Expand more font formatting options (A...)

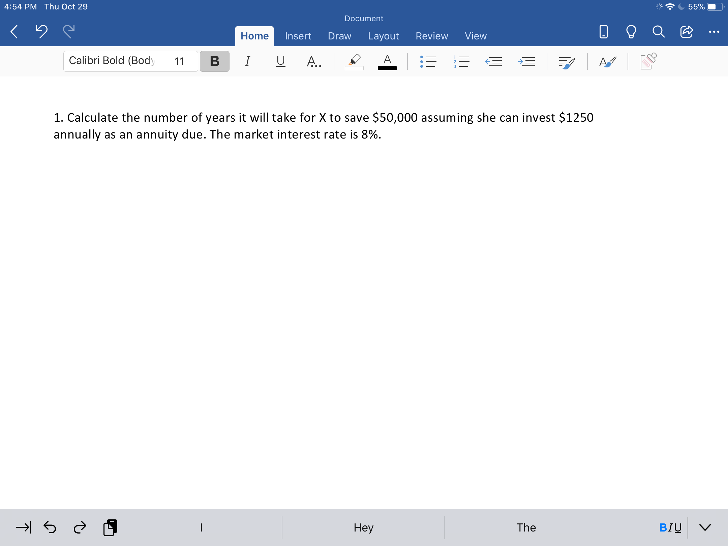coord(313,61)
